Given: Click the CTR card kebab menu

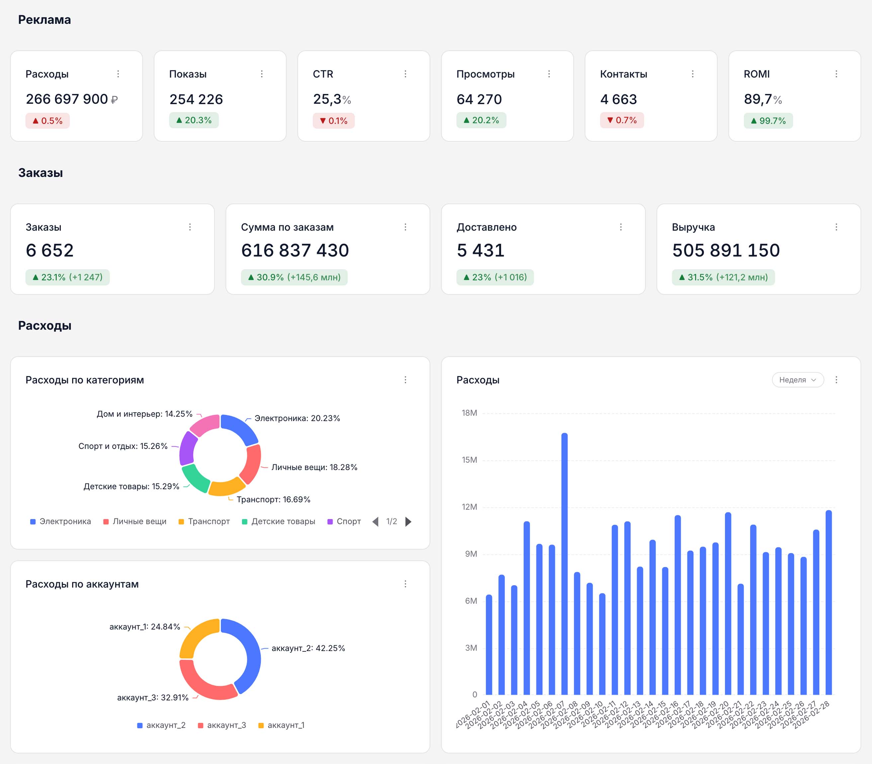Looking at the screenshot, I should point(405,74).
